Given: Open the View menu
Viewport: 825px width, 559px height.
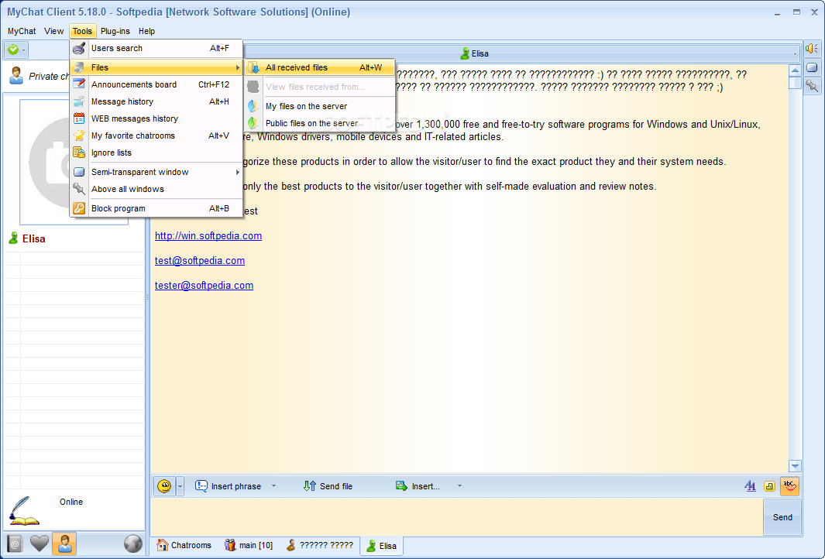Looking at the screenshot, I should click(x=53, y=31).
